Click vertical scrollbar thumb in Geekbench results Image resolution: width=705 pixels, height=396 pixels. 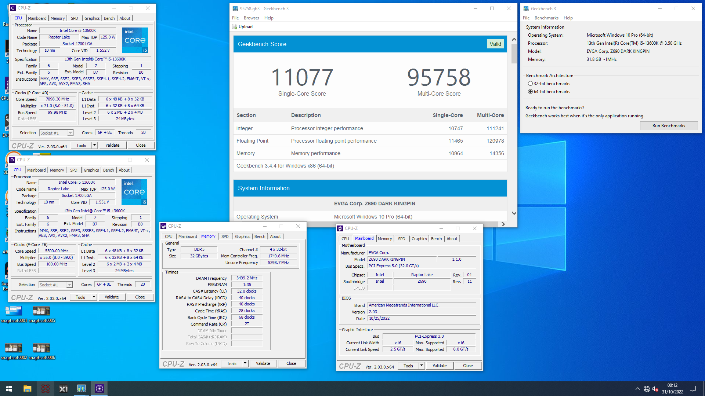pyautogui.click(x=514, y=54)
